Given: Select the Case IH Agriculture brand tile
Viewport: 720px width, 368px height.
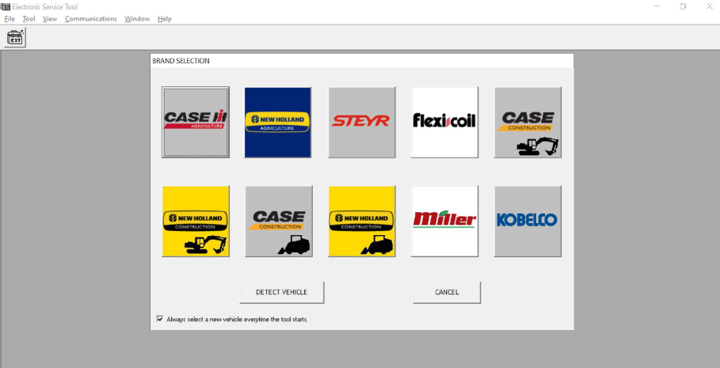Looking at the screenshot, I should [196, 123].
